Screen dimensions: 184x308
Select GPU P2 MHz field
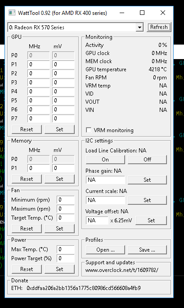point(39,74)
